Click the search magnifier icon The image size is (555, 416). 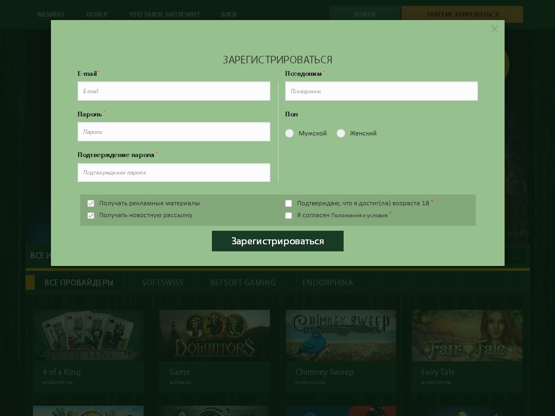tap(516, 256)
